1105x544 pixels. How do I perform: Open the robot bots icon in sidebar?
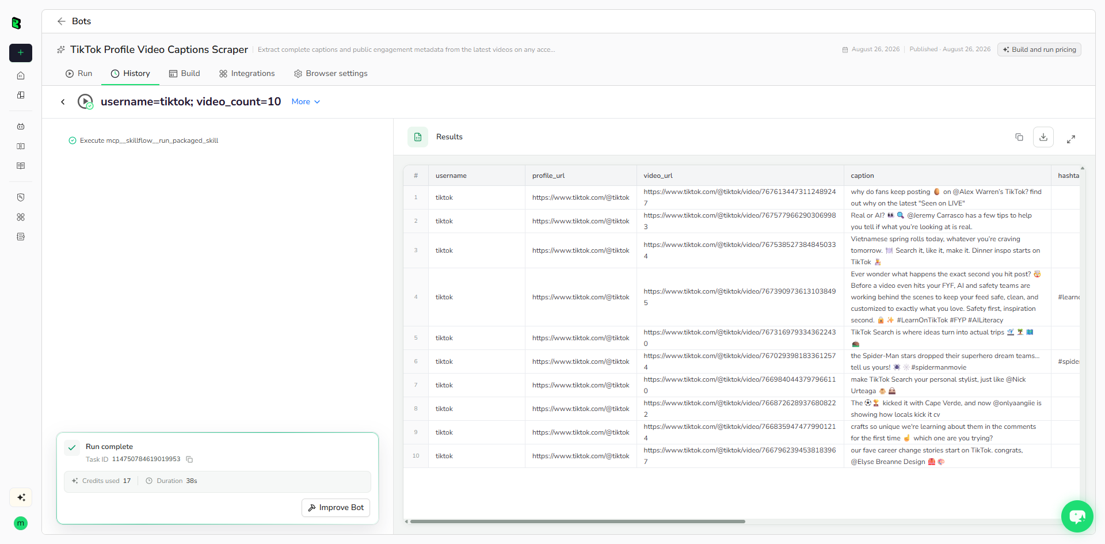click(21, 126)
